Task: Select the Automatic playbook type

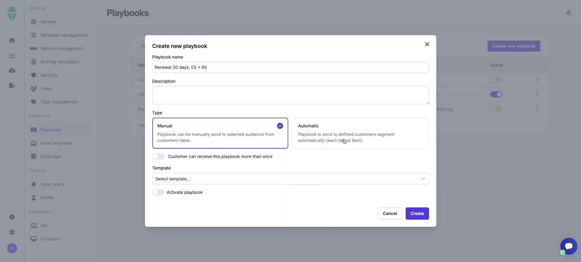Action: 361,133
